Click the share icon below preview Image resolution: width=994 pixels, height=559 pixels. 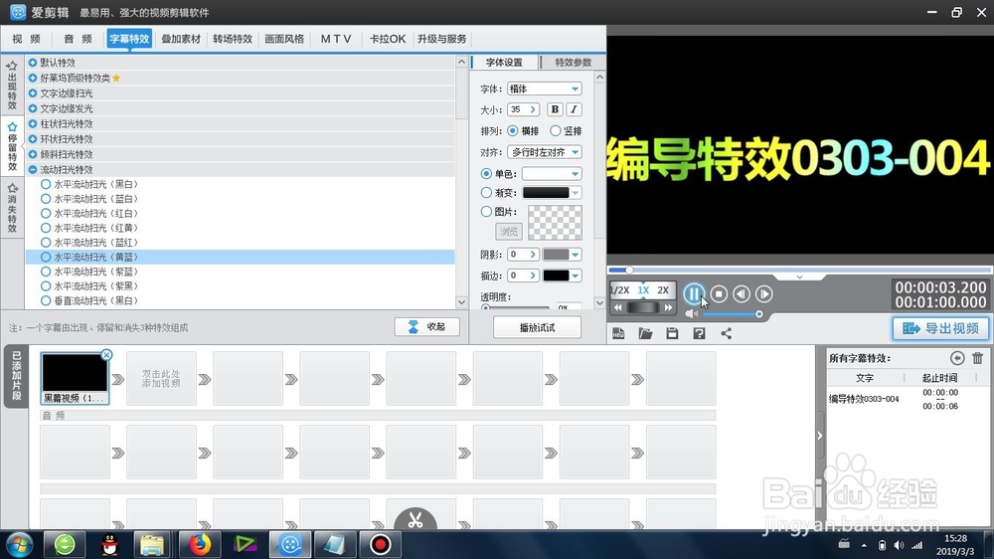[x=727, y=333]
